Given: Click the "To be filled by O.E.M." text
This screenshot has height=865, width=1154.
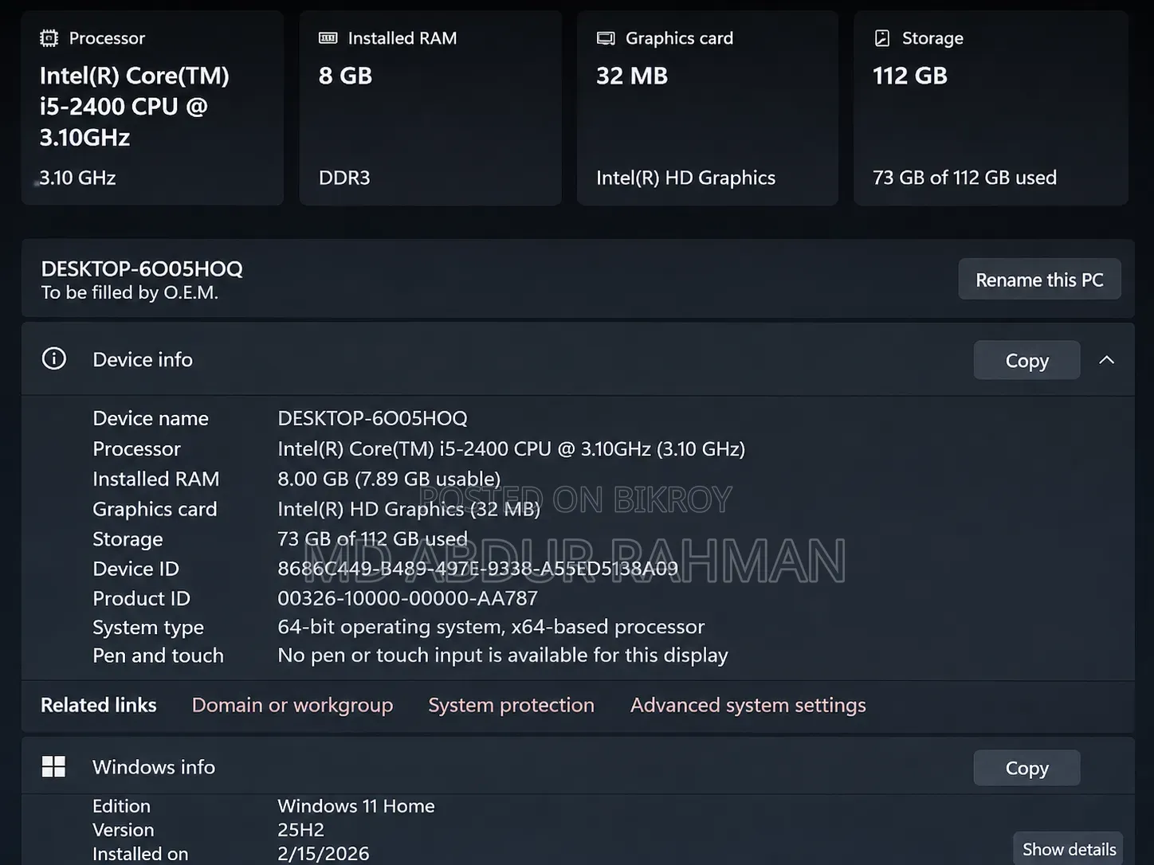Looking at the screenshot, I should [130, 292].
